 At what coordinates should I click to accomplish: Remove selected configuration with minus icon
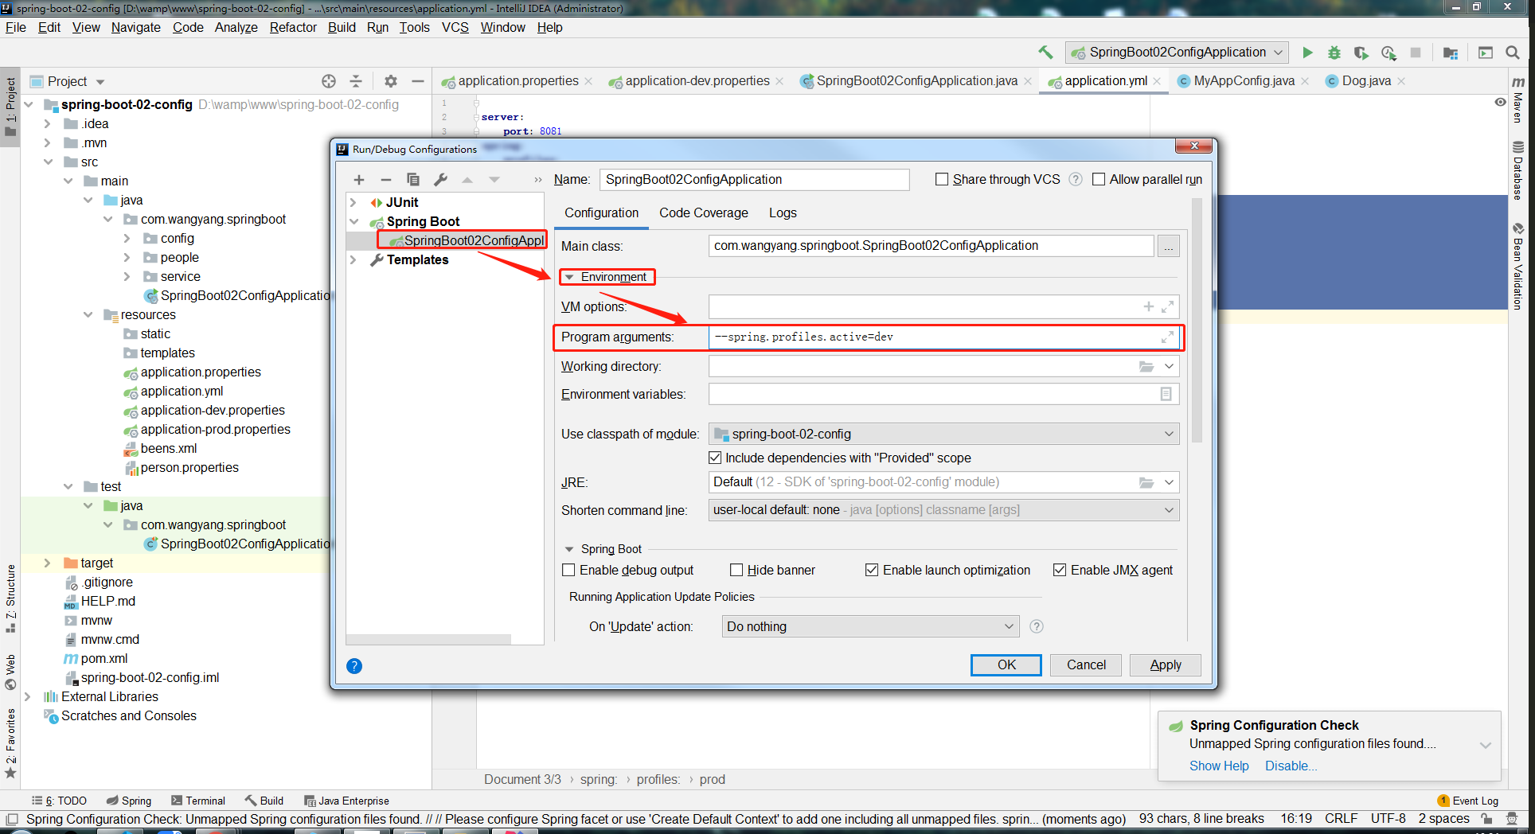coord(386,180)
